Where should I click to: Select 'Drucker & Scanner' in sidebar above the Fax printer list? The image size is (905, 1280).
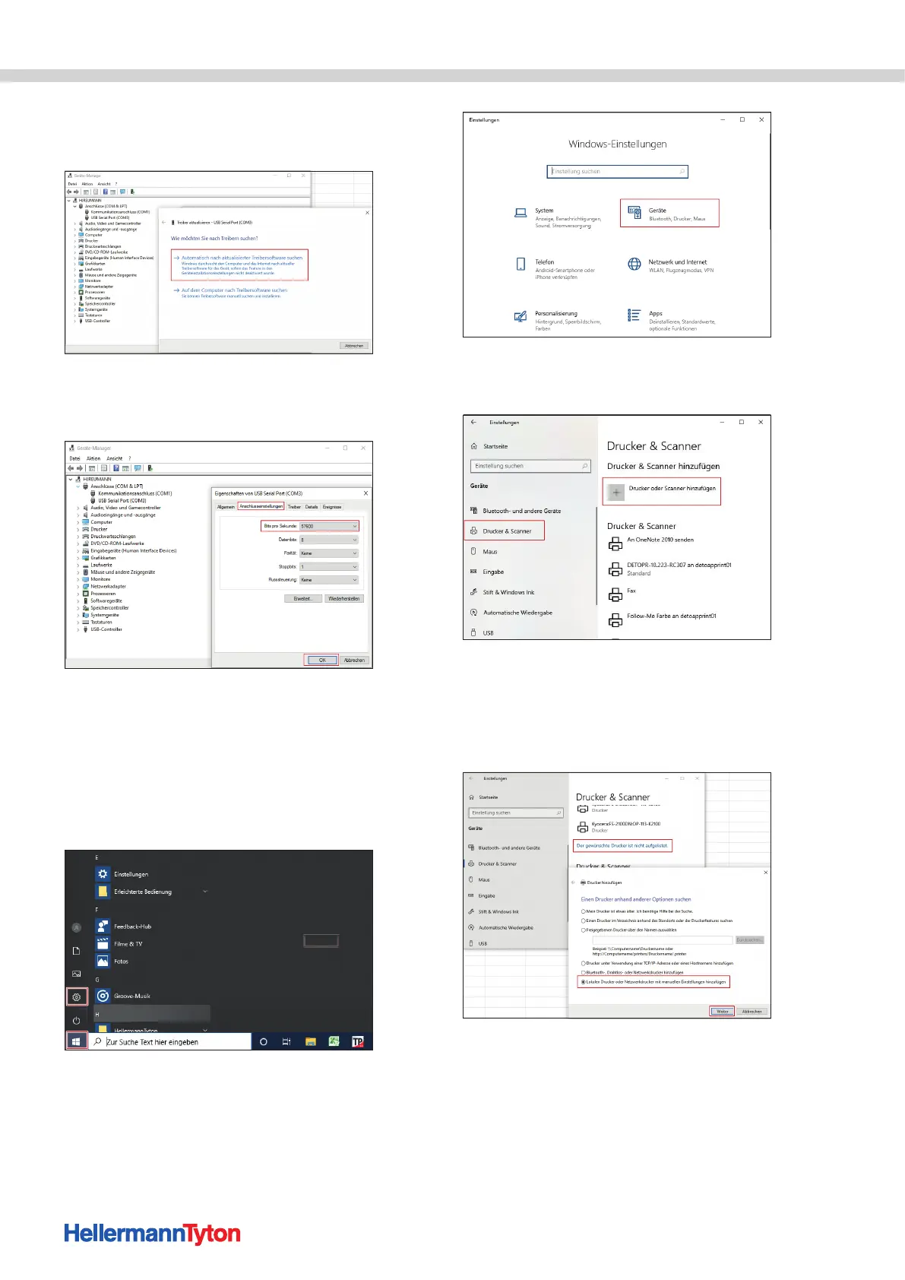point(505,531)
